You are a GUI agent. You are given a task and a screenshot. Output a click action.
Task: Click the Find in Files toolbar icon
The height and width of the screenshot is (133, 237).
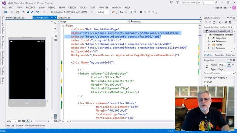(x=113, y=12)
